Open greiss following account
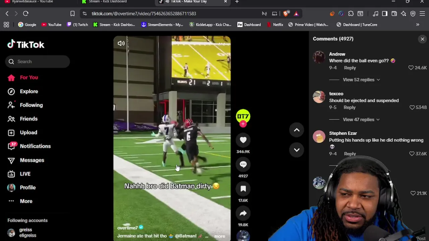Image resolution: width=429 pixels, height=241 pixels. click(x=22, y=233)
